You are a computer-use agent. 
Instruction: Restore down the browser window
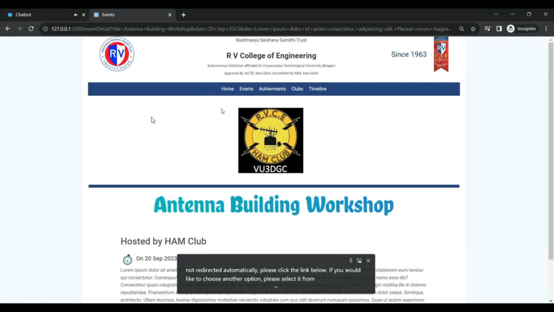pos(529,14)
